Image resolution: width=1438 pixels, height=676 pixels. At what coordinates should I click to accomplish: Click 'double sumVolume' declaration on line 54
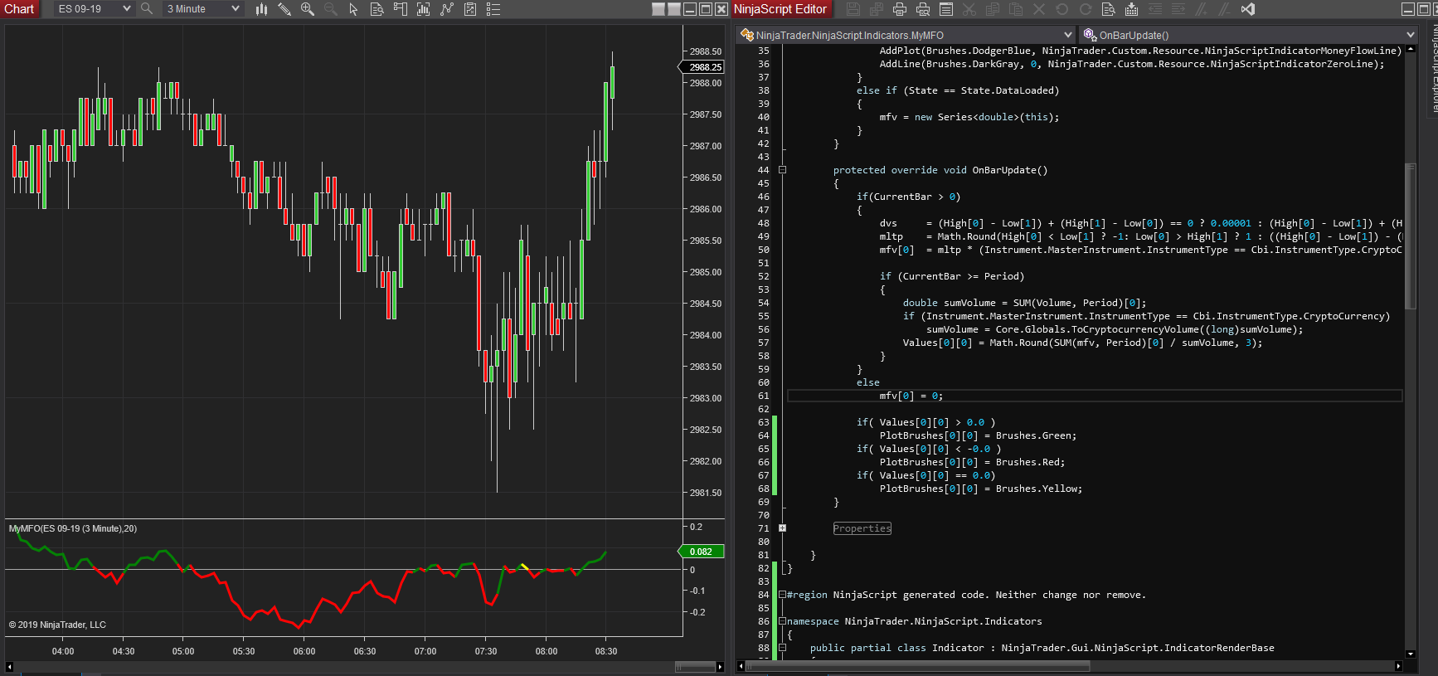952,303
